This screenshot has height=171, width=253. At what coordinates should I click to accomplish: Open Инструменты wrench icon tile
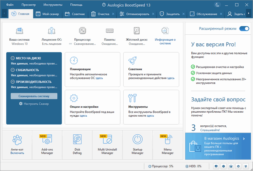point(132,98)
